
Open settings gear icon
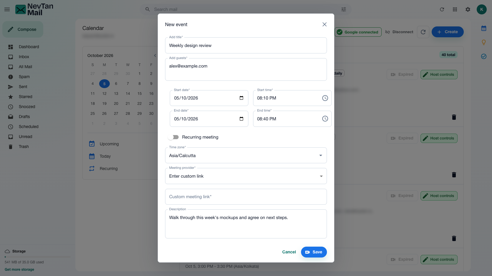[468, 9]
